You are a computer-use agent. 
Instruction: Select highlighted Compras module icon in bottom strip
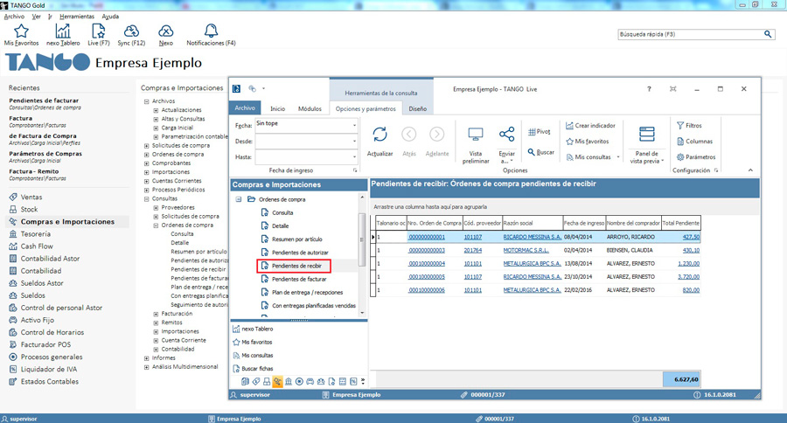pyautogui.click(x=277, y=381)
